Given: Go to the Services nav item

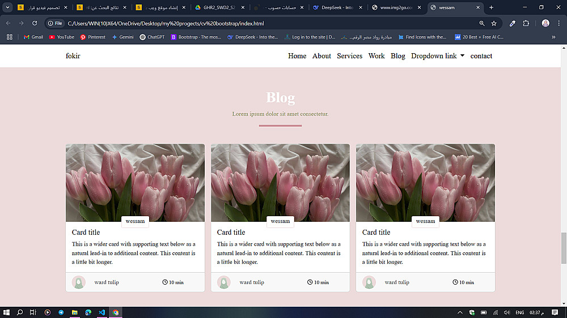Looking at the screenshot, I should (349, 56).
